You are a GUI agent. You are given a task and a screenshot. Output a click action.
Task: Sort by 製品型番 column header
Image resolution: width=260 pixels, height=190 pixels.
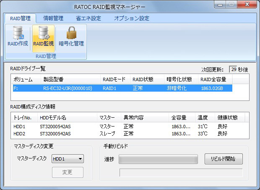70,79
